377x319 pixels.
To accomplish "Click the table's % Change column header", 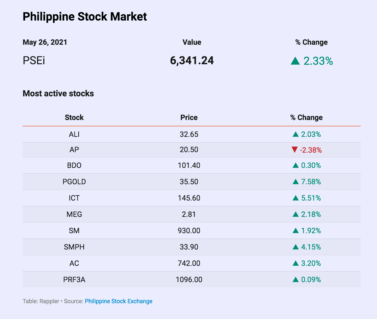I will 306,117.
